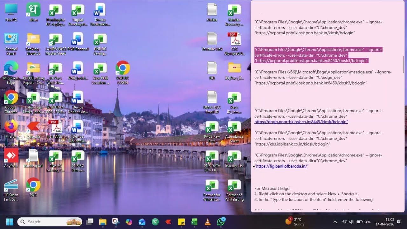Select PNB Renewal Word document
This screenshot has width=407, height=229.
click(x=78, y=42)
